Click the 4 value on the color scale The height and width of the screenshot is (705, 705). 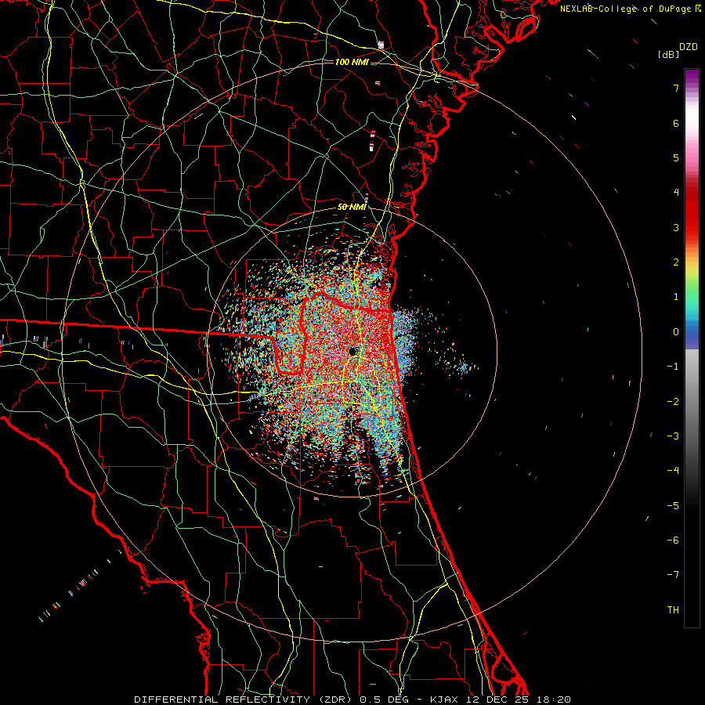click(x=676, y=193)
